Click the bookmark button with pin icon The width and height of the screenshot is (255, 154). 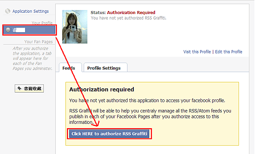tap(29, 88)
